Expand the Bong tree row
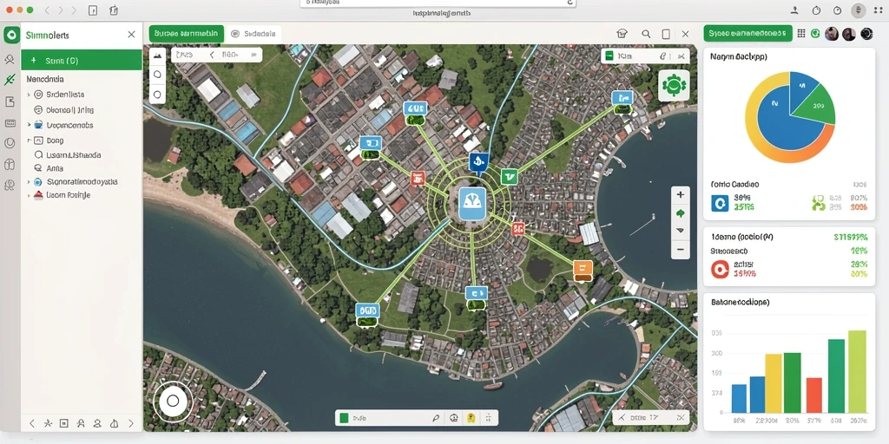 coord(29,140)
